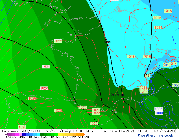Click the first yellow legend swatch at 558

pos(60,134)
